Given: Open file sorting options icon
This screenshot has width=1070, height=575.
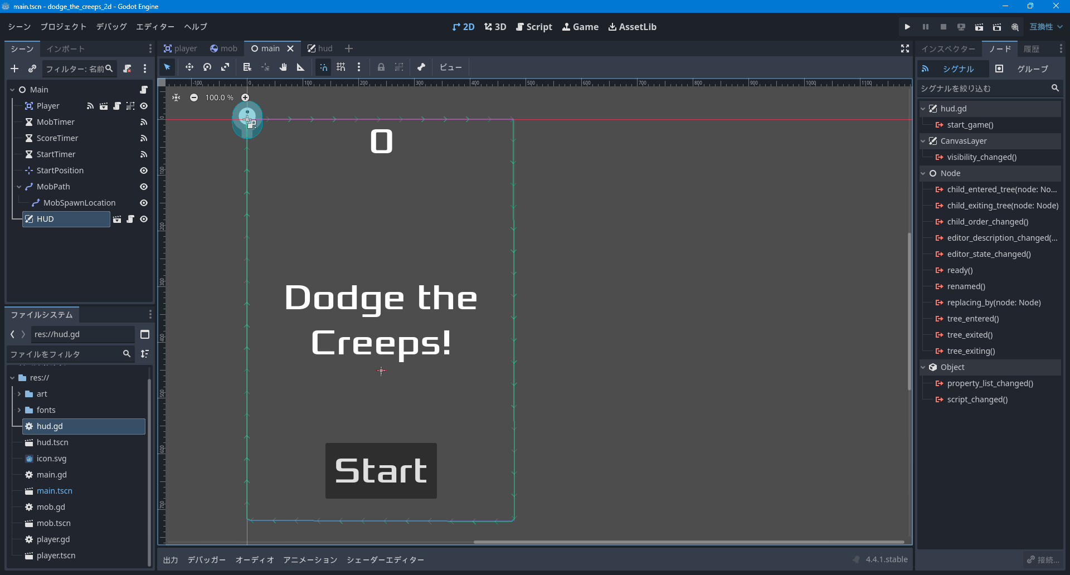Looking at the screenshot, I should tap(145, 354).
